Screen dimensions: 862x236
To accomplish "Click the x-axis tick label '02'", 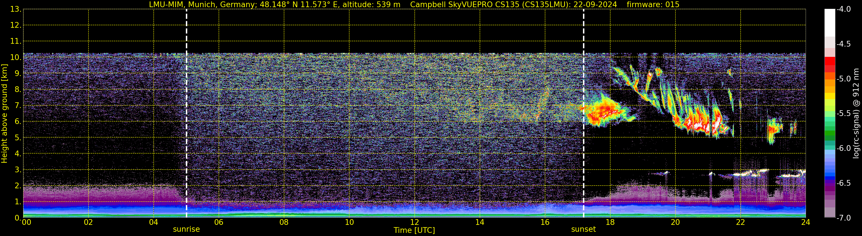I will [88, 222].
